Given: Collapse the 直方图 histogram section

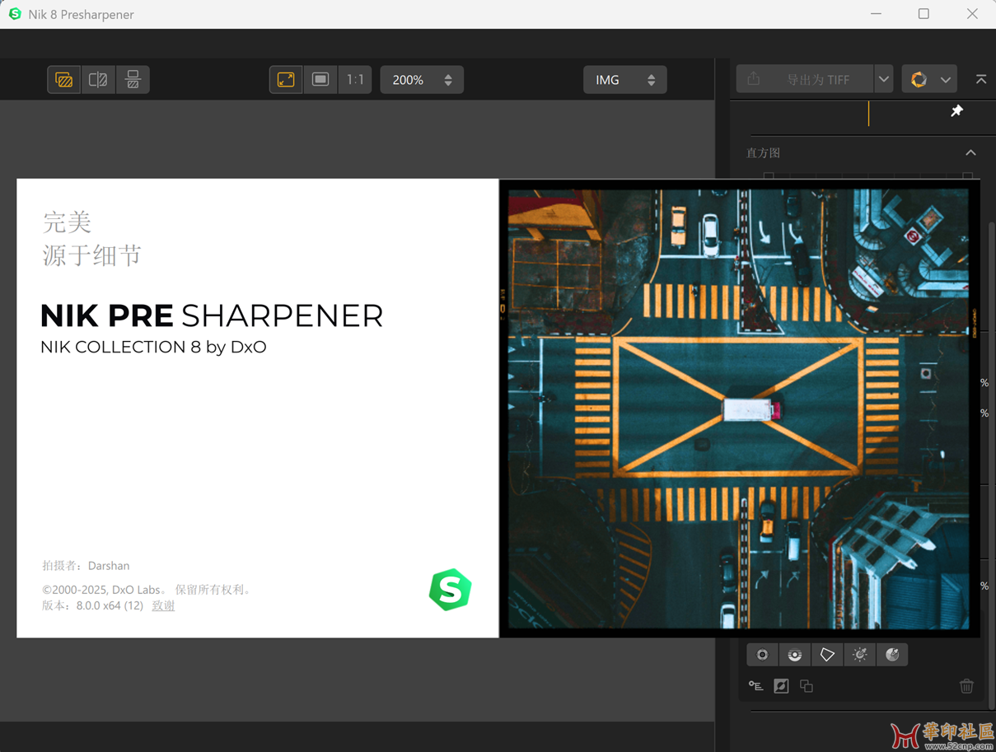Looking at the screenshot, I should point(971,153).
